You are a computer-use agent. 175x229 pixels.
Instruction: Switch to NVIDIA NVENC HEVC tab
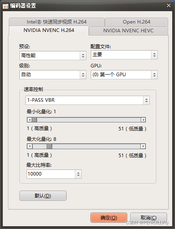tap(128, 31)
